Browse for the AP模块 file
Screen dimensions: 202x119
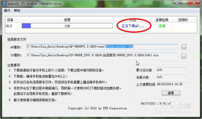point(184,47)
